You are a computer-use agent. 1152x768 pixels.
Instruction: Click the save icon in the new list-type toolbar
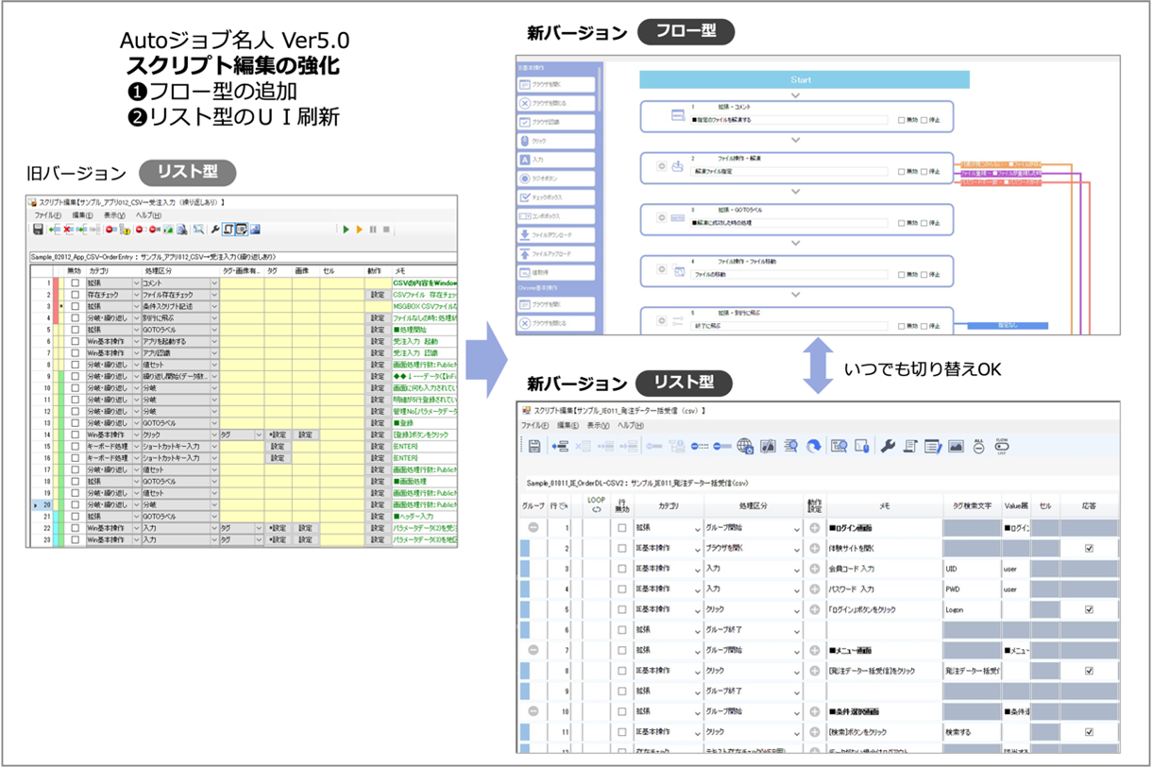[535, 446]
